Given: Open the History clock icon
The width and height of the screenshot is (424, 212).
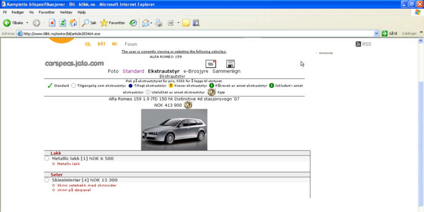Looking at the screenshot, I should 133,23.
